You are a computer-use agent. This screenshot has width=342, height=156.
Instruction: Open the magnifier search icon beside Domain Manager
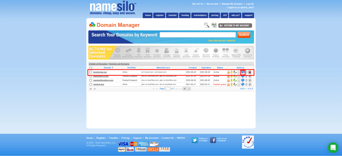click(206, 25)
